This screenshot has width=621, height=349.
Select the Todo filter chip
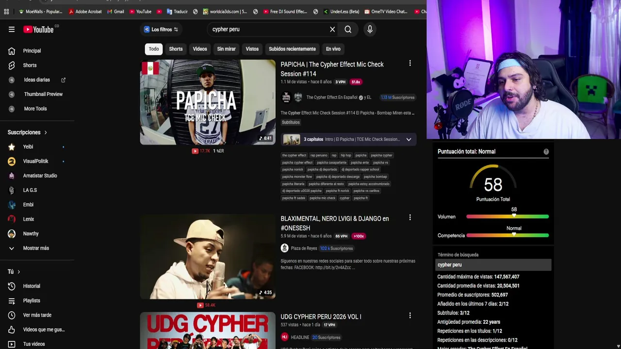point(154,49)
